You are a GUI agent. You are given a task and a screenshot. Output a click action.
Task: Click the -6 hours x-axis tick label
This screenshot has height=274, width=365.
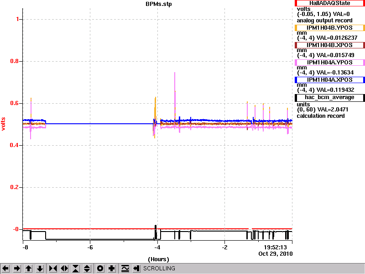(90, 248)
